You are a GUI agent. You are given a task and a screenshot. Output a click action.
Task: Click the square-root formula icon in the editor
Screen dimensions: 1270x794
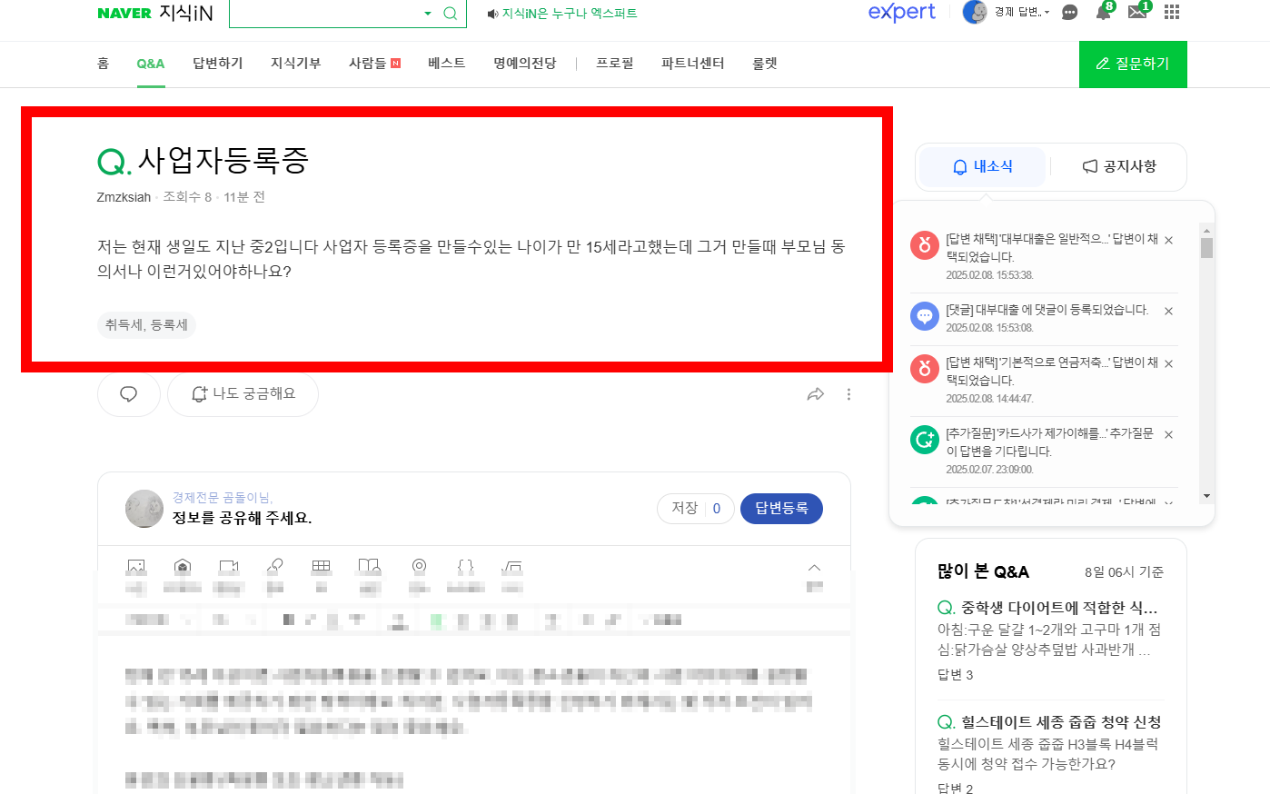coord(512,567)
